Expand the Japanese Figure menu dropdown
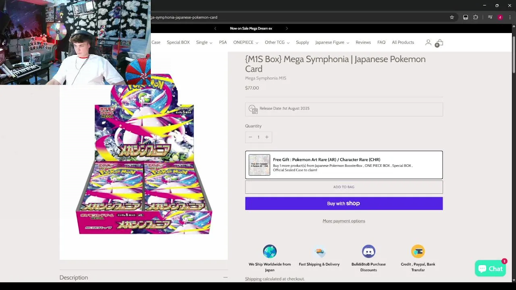The width and height of the screenshot is (516, 290). pyautogui.click(x=332, y=42)
